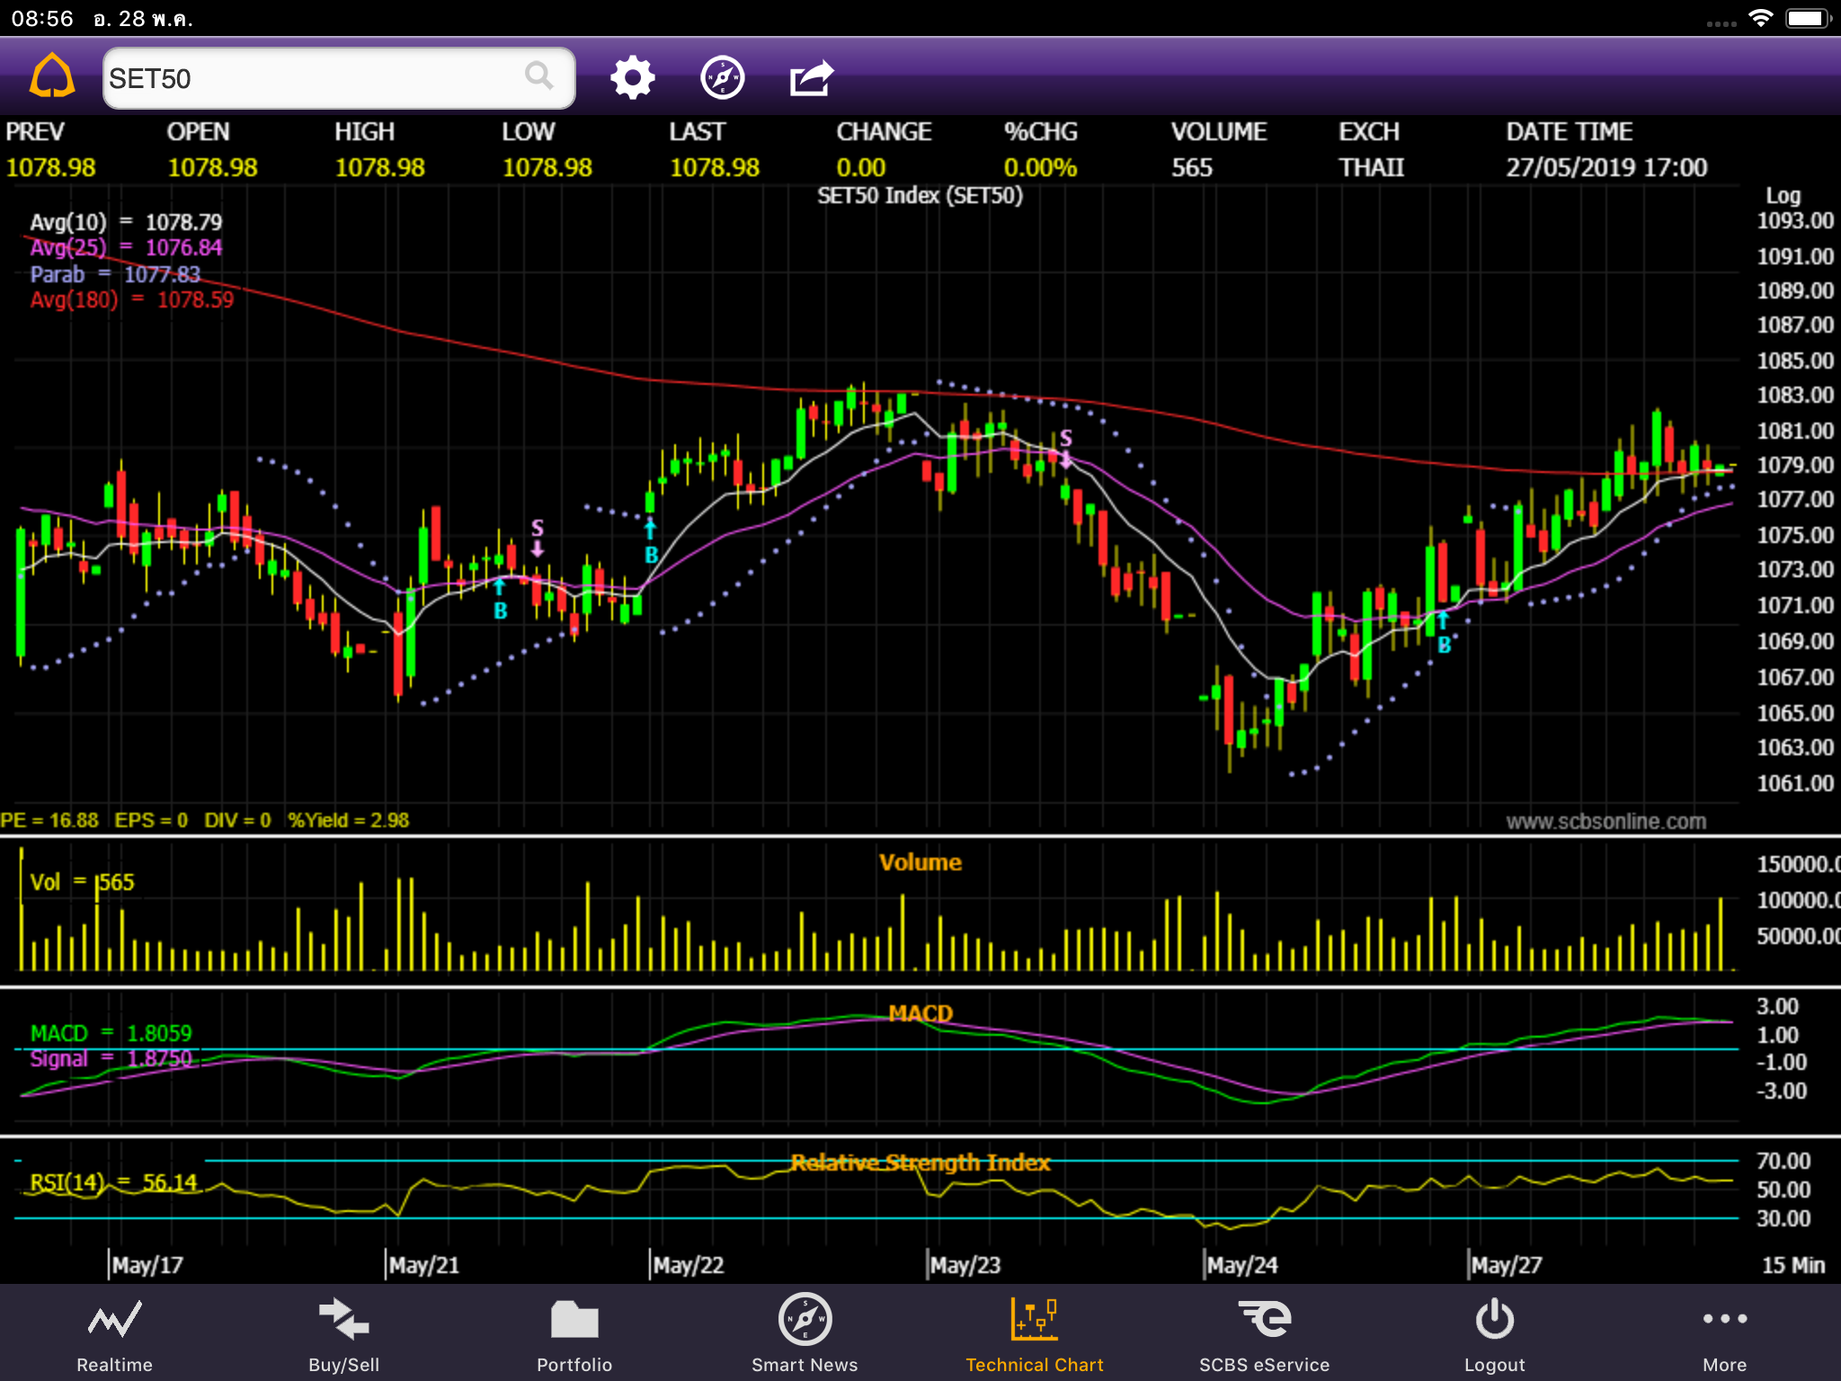Change the 15 Min interval selector
Viewport: 1841px width, 1381px height.
click(1792, 1265)
